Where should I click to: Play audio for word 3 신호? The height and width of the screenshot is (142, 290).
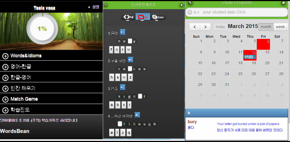(122, 87)
